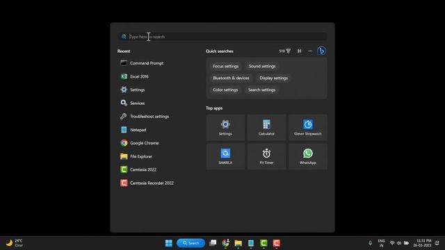Open the clock and date 11:31 PM
Viewport: 445px width, 250px height.
click(422, 243)
